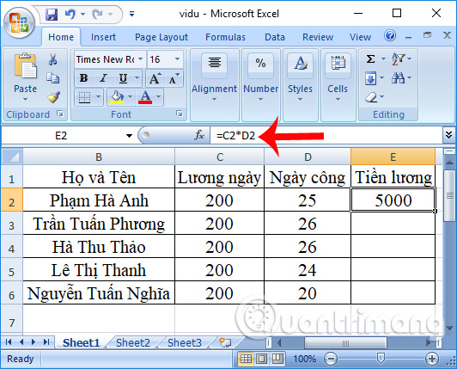
Task: Toggle Bold formatting
Action: (x=83, y=78)
